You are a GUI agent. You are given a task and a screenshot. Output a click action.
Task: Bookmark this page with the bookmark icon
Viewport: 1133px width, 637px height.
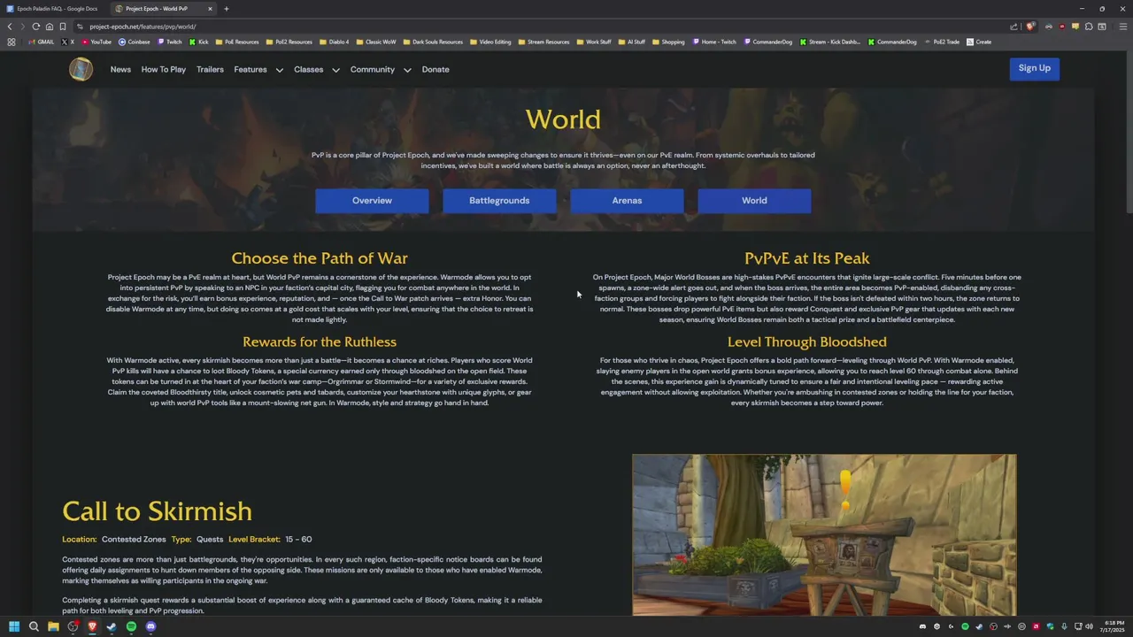(x=62, y=27)
